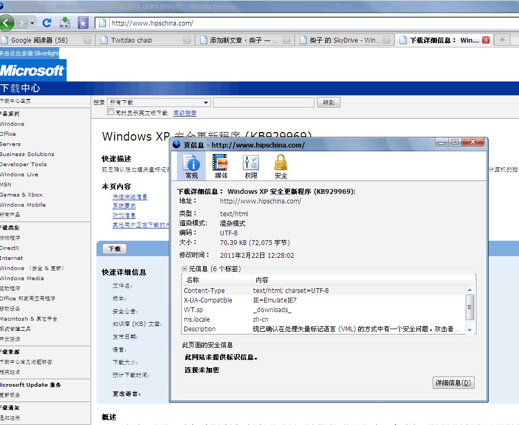Select the 安全 tab in Page Info
Image resolution: width=519 pixels, height=425 pixels.
click(x=281, y=166)
